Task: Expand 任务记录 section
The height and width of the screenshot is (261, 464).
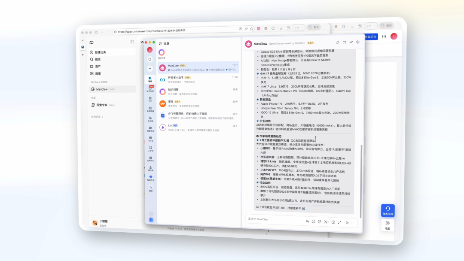Action: (97, 117)
